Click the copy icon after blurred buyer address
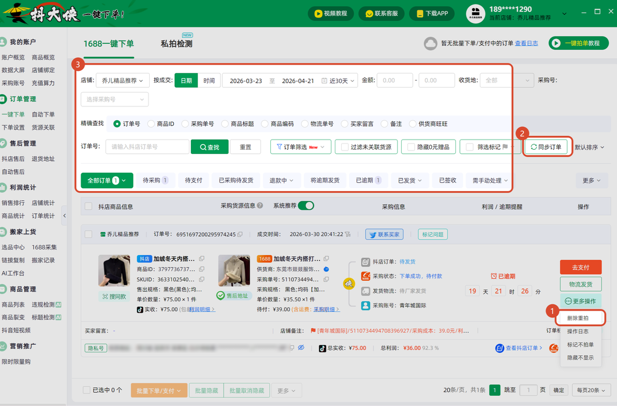The width and height of the screenshot is (617, 406). click(292, 348)
